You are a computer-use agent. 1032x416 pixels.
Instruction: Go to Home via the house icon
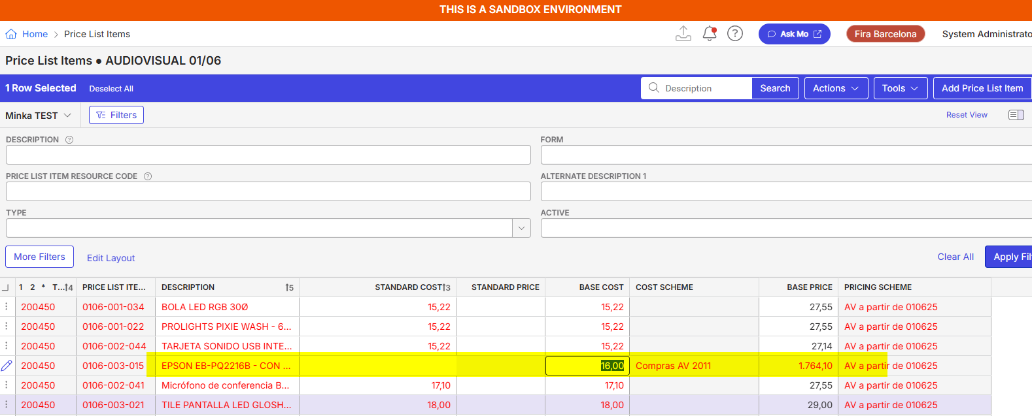(x=11, y=34)
